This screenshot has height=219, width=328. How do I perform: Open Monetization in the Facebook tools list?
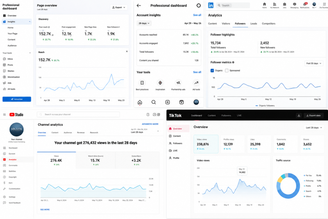coord(12,77)
